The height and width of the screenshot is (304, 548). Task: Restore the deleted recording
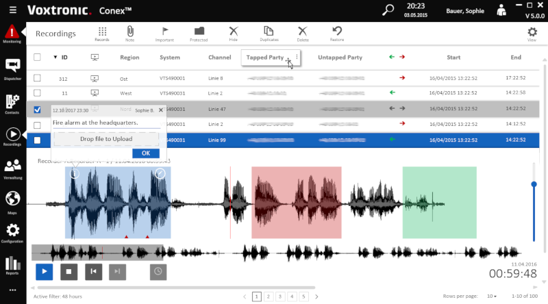[337, 34]
